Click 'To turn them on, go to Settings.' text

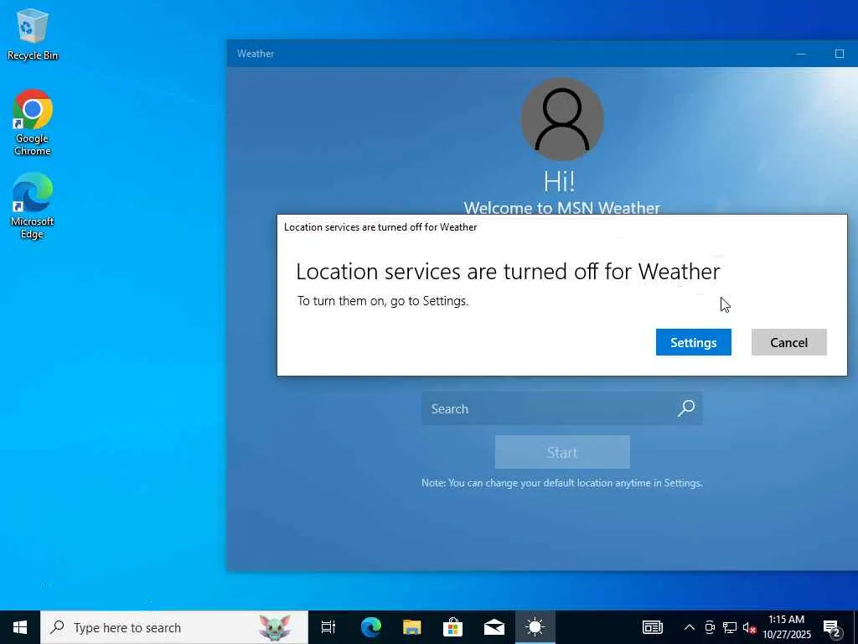[382, 301]
